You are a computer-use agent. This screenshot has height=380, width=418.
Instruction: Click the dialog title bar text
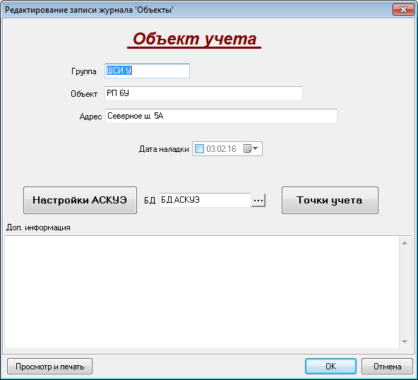(x=89, y=10)
